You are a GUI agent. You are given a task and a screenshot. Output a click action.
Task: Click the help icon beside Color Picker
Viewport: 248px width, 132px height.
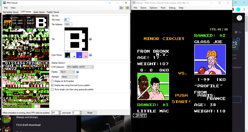pos(90,55)
